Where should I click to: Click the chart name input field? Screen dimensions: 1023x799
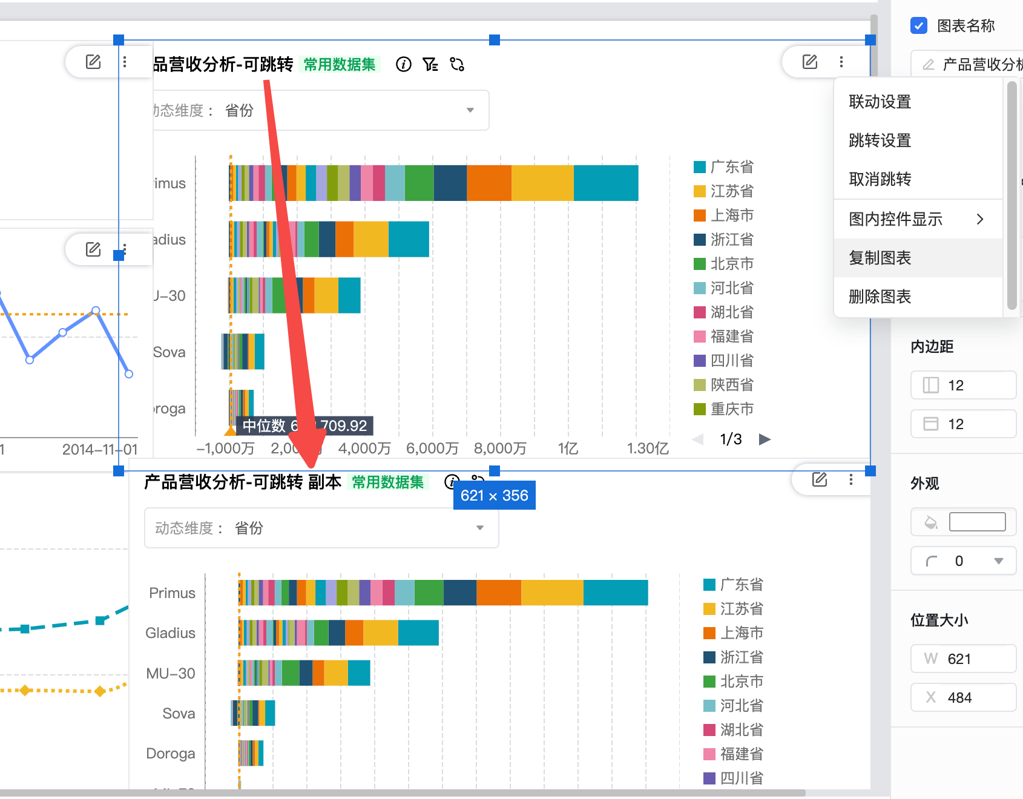pos(967,64)
